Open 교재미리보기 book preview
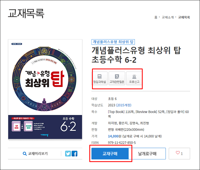200x170 pixels. (35, 154)
